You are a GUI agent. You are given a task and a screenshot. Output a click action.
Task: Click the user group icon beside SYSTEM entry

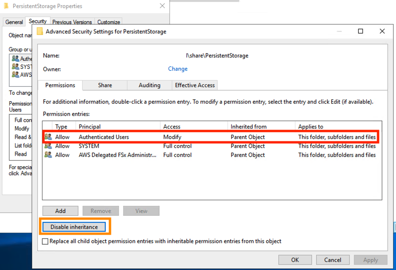click(48, 146)
